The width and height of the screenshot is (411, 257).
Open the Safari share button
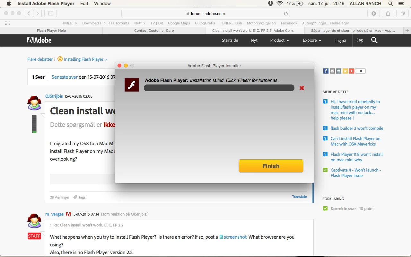click(388, 13)
